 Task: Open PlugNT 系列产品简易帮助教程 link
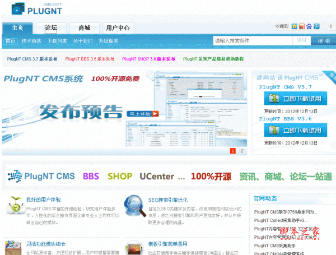coord(213,59)
